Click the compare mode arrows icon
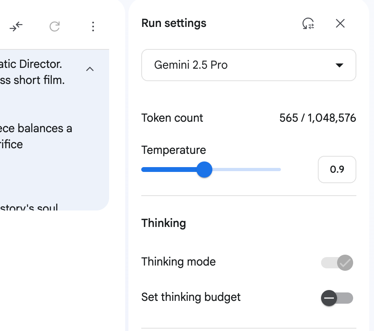Screen dimensions: 374x331 click(x=16, y=26)
